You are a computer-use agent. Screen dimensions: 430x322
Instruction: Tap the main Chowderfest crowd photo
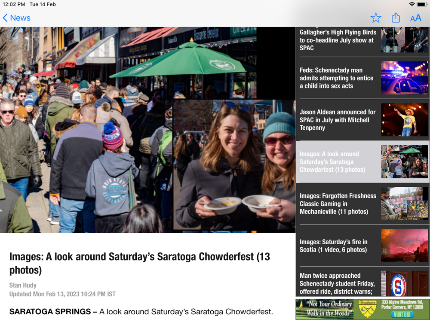[x=147, y=130]
